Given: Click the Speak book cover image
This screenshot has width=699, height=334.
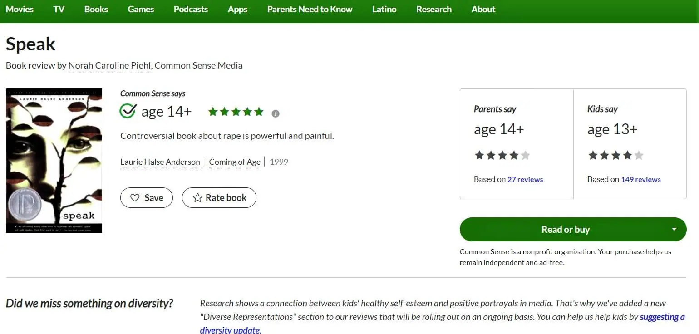Looking at the screenshot, I should [54, 161].
